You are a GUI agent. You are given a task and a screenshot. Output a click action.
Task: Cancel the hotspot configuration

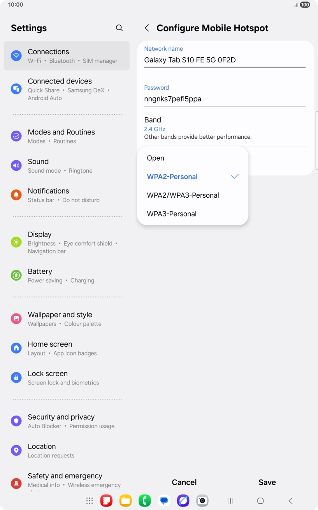click(184, 482)
